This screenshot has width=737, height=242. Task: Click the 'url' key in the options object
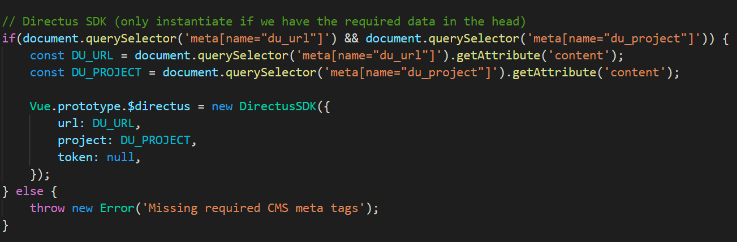68,123
